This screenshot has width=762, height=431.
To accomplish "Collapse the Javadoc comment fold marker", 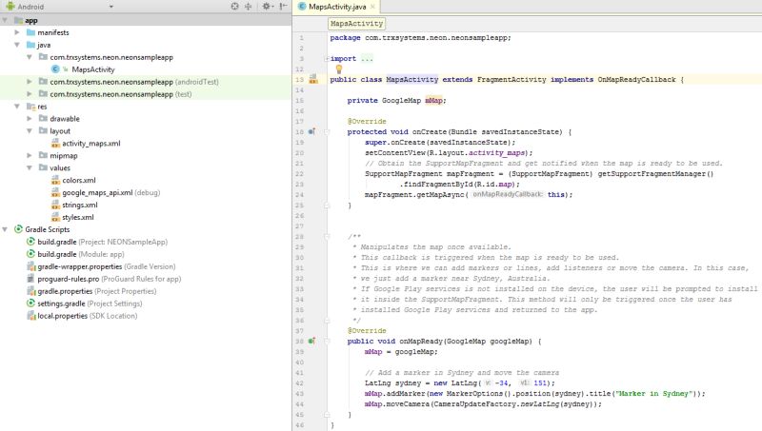I will (x=327, y=237).
